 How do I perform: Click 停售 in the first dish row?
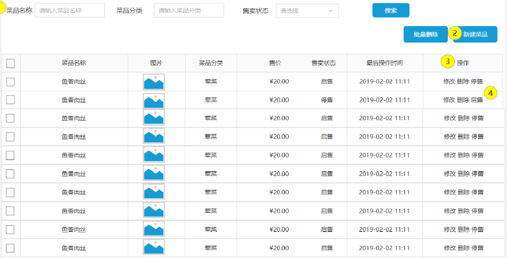click(x=477, y=82)
